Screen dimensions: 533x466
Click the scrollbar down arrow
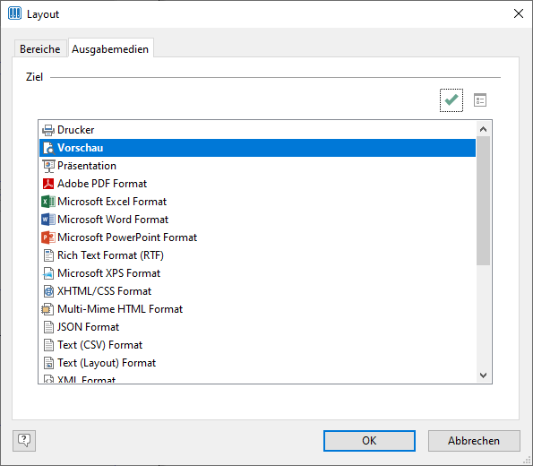point(483,375)
